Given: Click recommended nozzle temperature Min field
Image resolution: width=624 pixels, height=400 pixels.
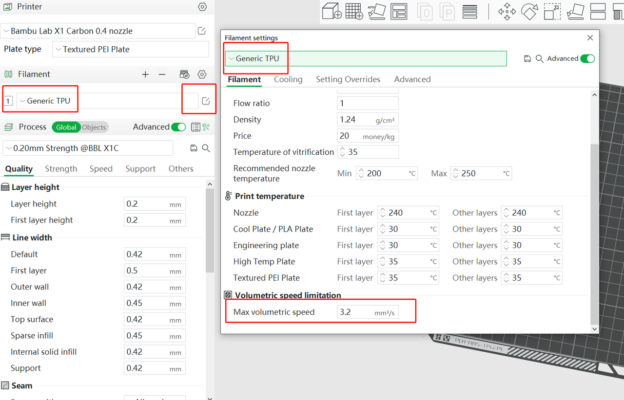Looking at the screenshot, I should point(387,173).
